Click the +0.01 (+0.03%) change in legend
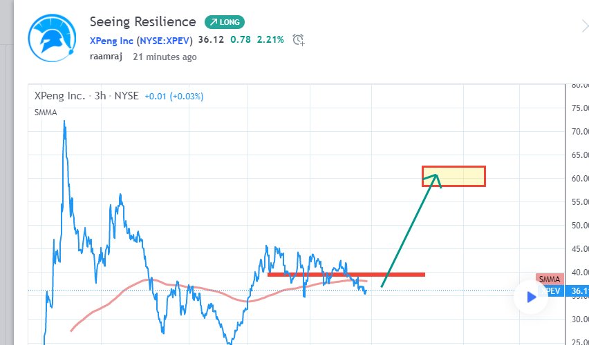The height and width of the screenshot is (345, 589). click(174, 97)
